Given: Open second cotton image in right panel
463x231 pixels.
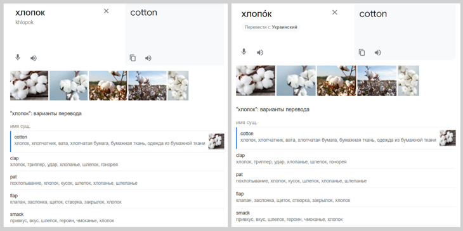Looking at the screenshot, I should tap(296, 81).
